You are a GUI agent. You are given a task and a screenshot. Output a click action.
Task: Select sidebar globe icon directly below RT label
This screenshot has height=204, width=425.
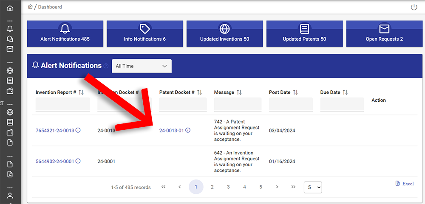[x=10, y=112]
